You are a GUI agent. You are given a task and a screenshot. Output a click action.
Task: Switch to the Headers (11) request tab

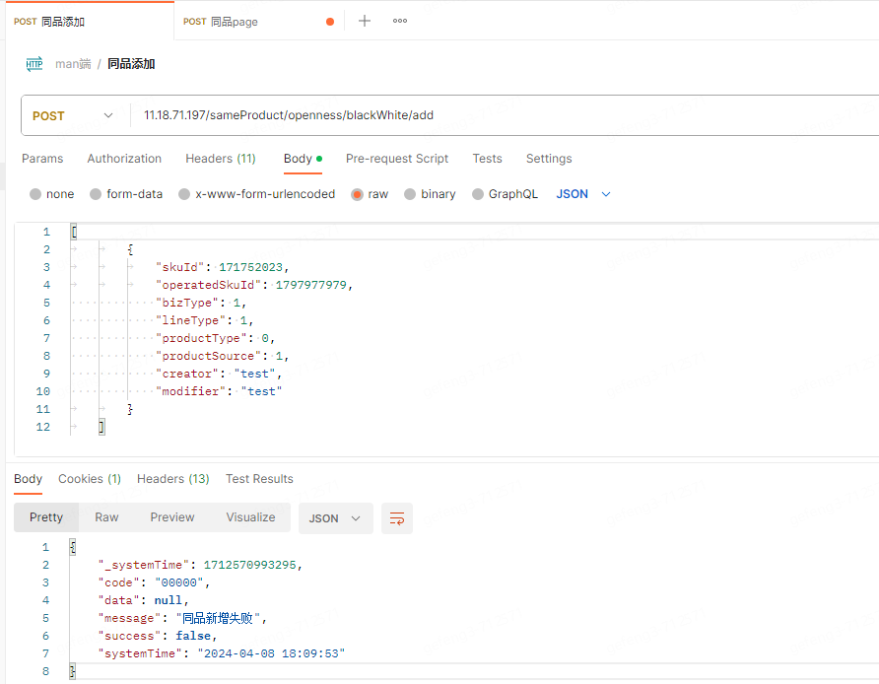tap(220, 159)
